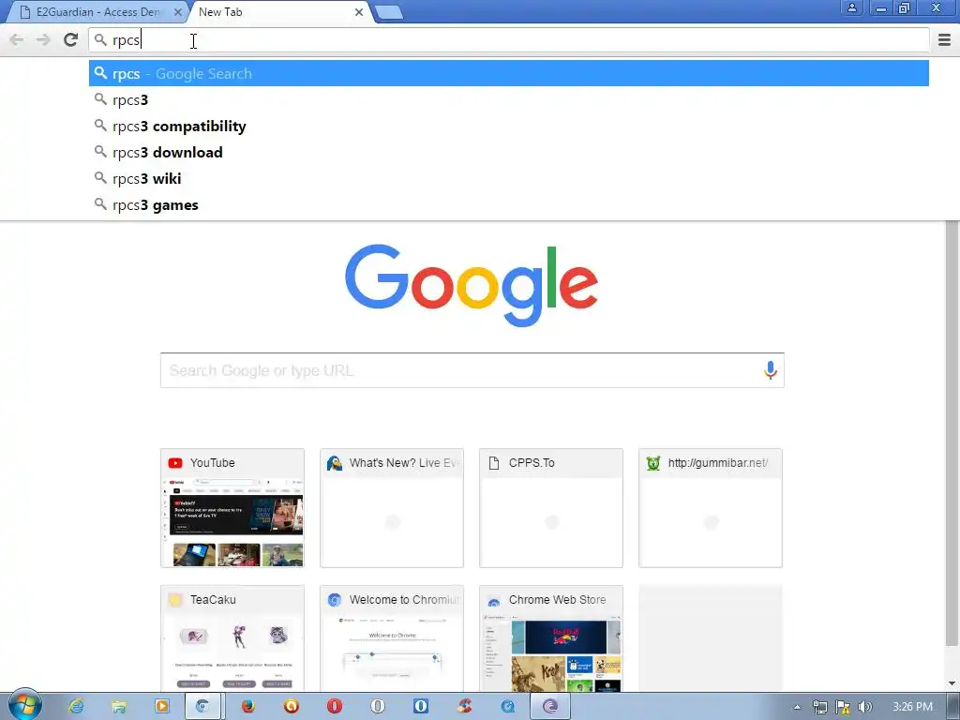The image size is (960, 720).
Task: Click the red-and-blue swirl taskbar icon
Action: (464, 707)
